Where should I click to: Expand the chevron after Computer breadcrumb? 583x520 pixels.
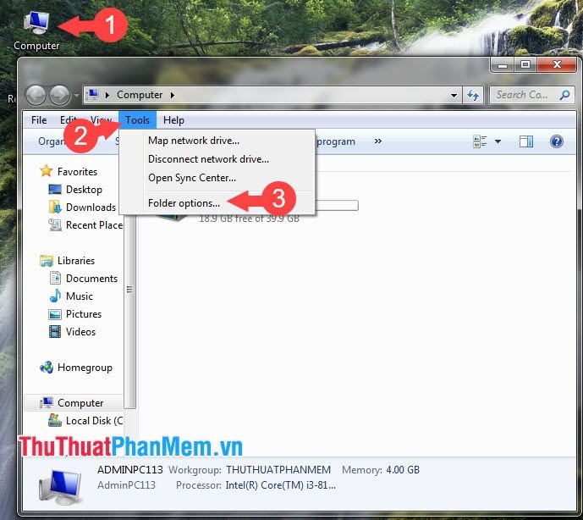[x=172, y=95]
